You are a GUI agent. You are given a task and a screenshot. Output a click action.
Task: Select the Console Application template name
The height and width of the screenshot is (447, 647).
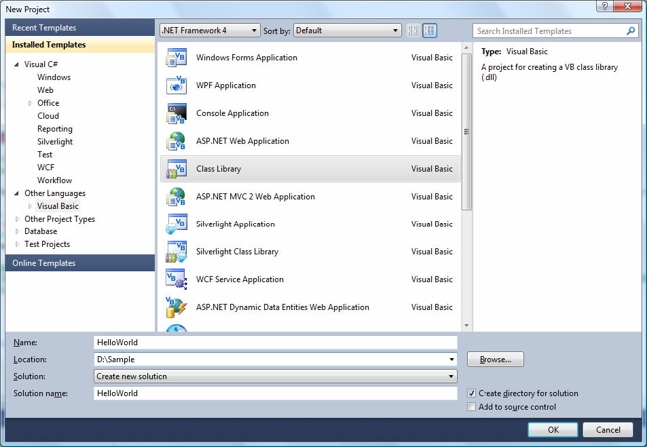pos(232,113)
